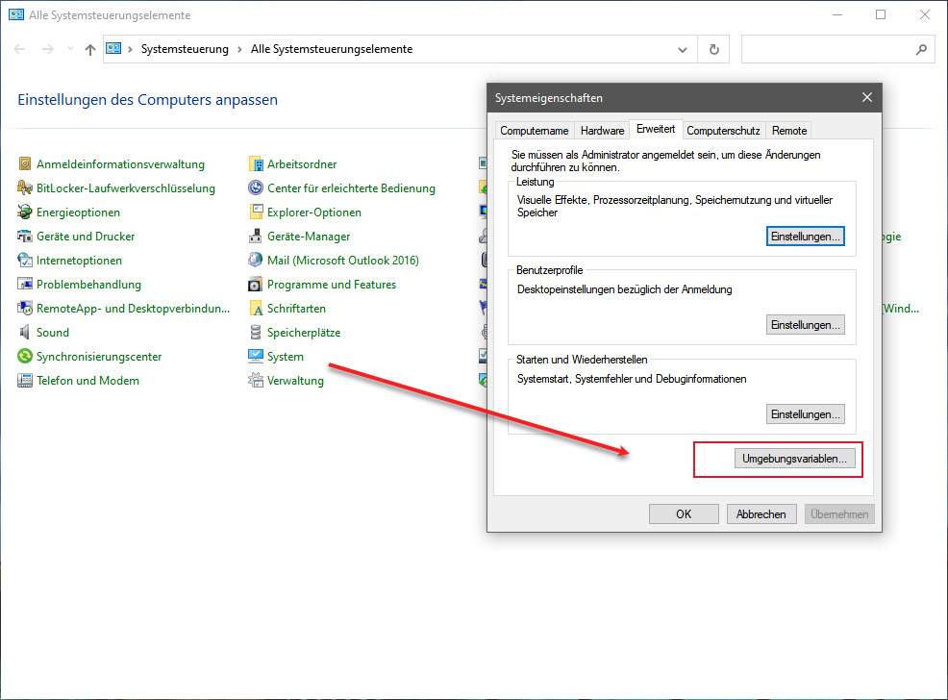Open Mail (Microsoft Outlook 2016) icon
The image size is (948, 700).
[x=256, y=260]
